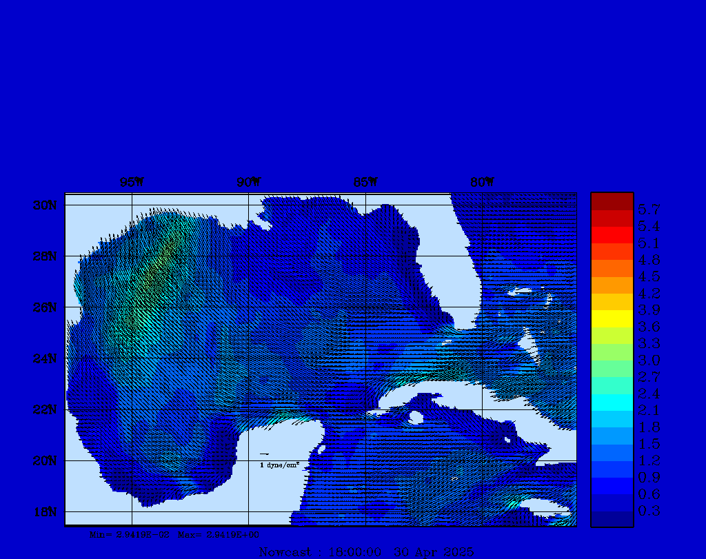Select the yellow band on the color legend
706x559 pixels.
coord(612,318)
